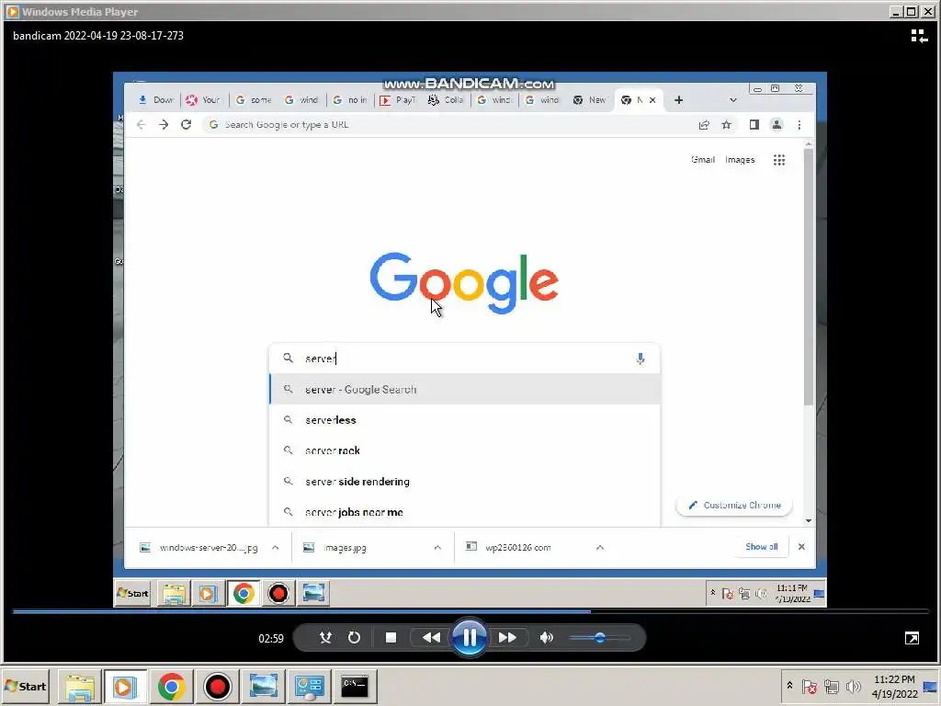The height and width of the screenshot is (706, 941).
Task: Open the Windows Start menu
Action: [x=25, y=686]
